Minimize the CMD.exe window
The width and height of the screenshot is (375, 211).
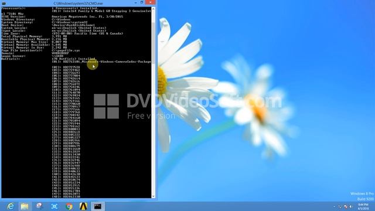coord(135,2)
